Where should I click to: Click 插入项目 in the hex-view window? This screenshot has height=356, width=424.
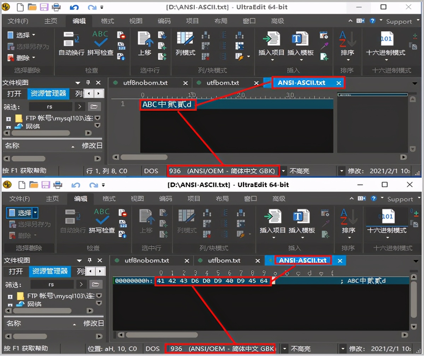pos(272,221)
